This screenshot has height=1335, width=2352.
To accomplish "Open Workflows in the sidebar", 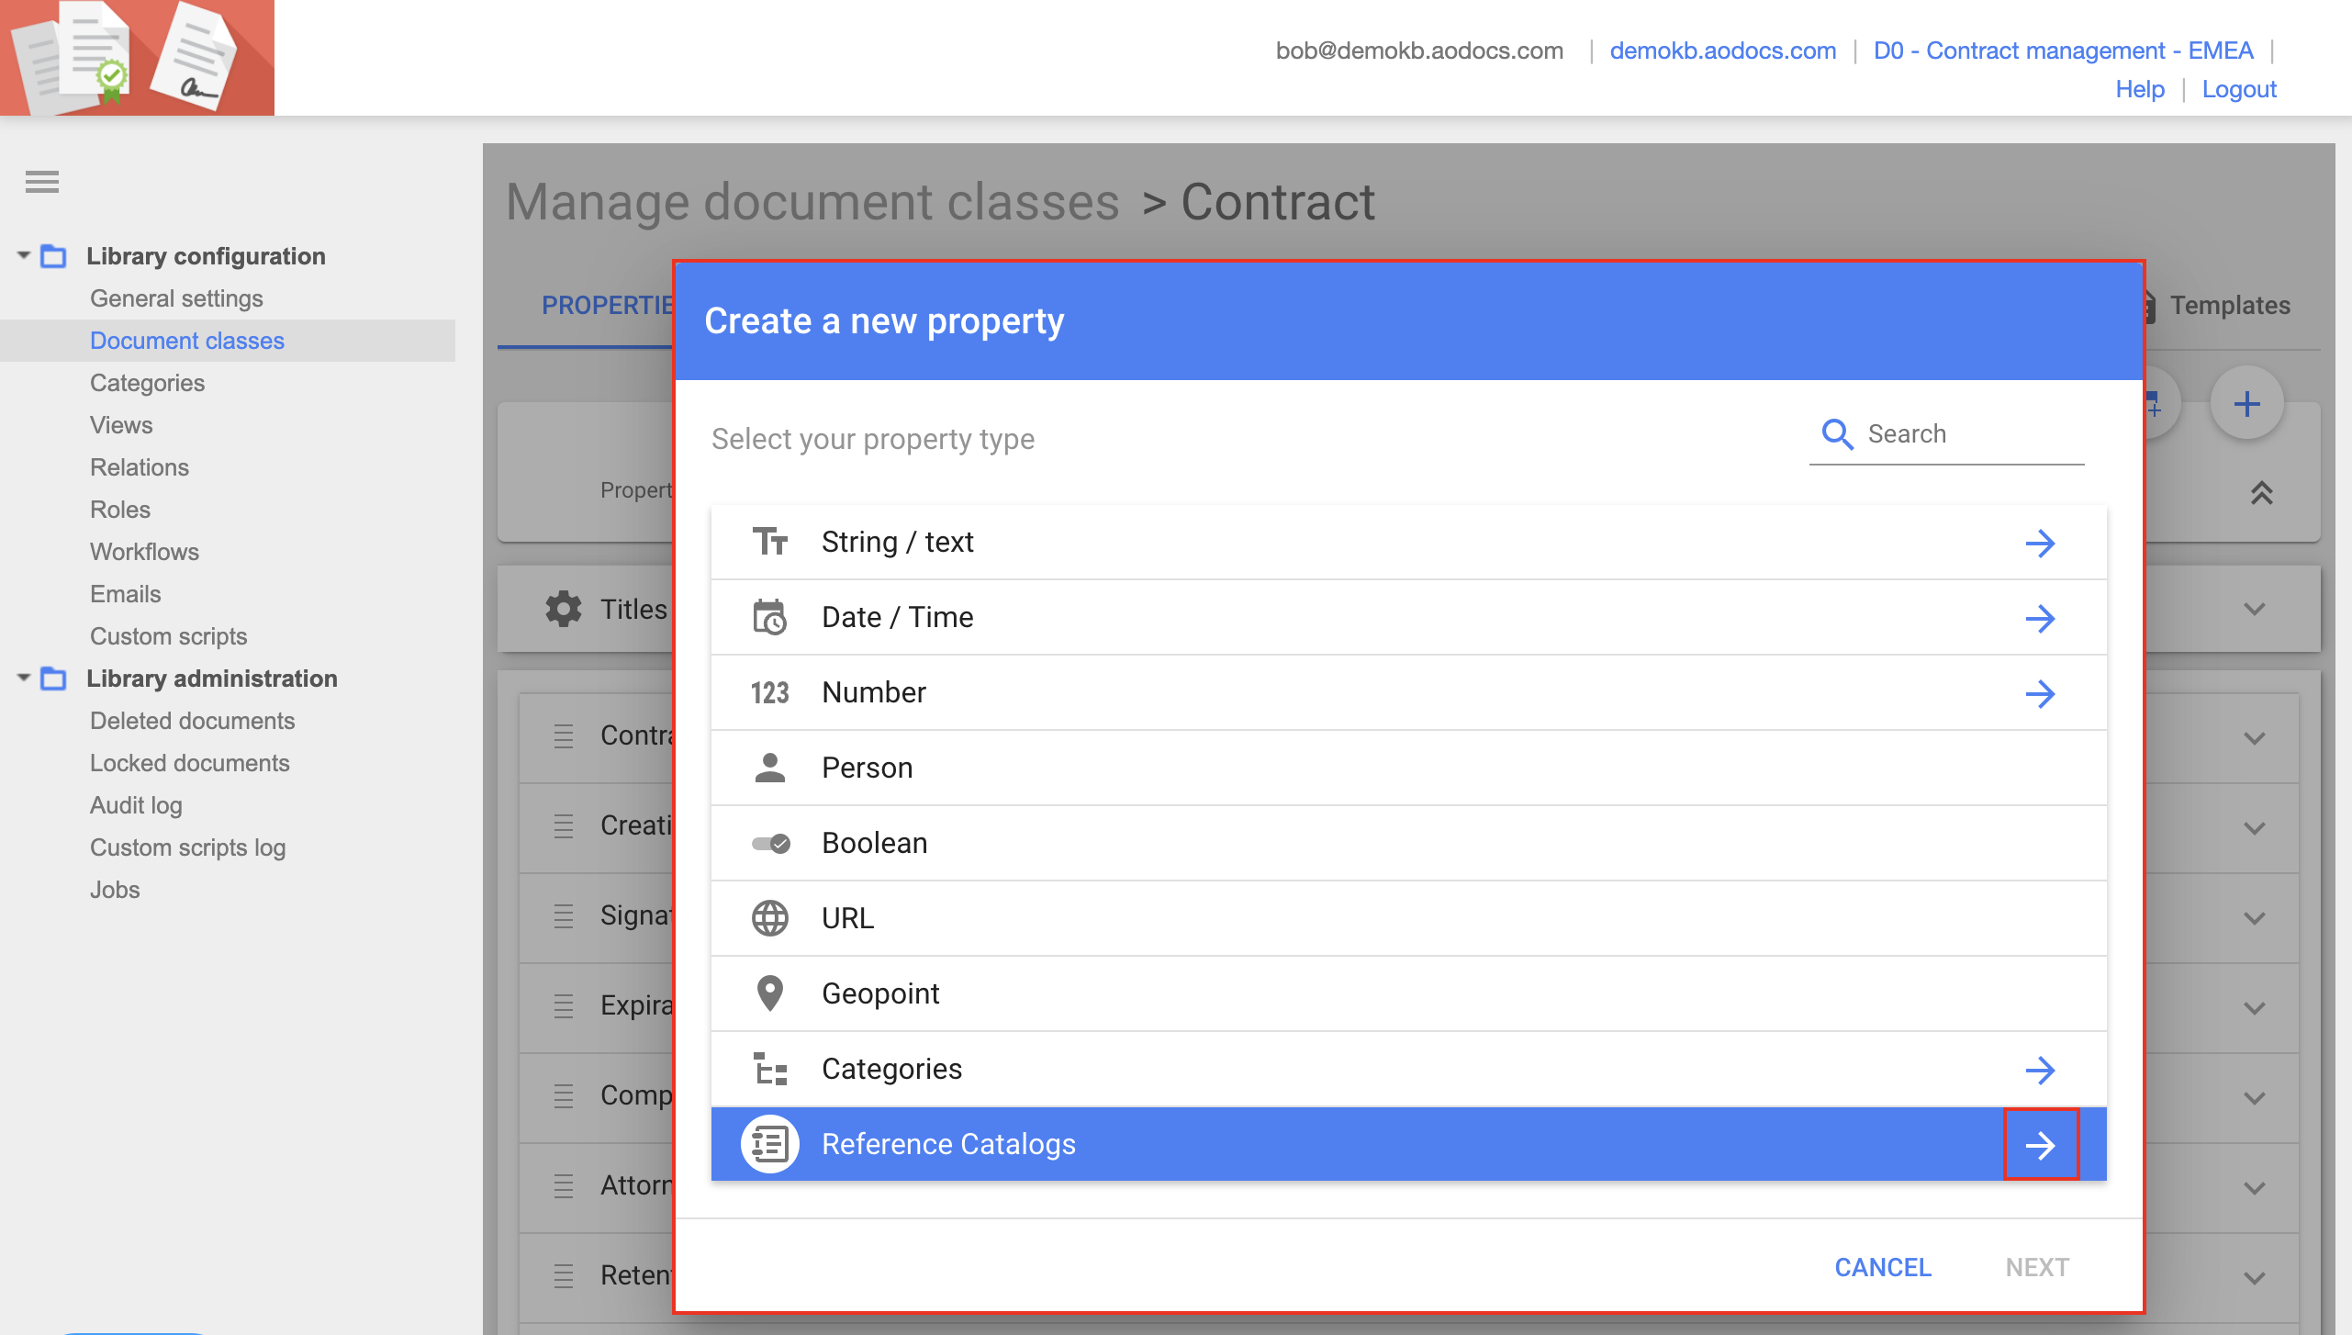I will coord(144,552).
